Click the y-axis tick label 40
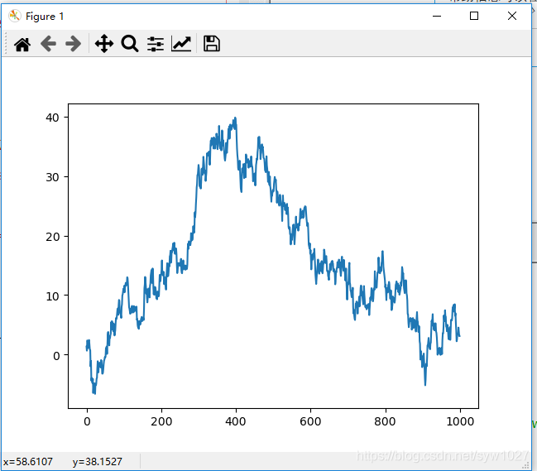Image resolution: width=537 pixels, height=471 pixels. [52, 118]
